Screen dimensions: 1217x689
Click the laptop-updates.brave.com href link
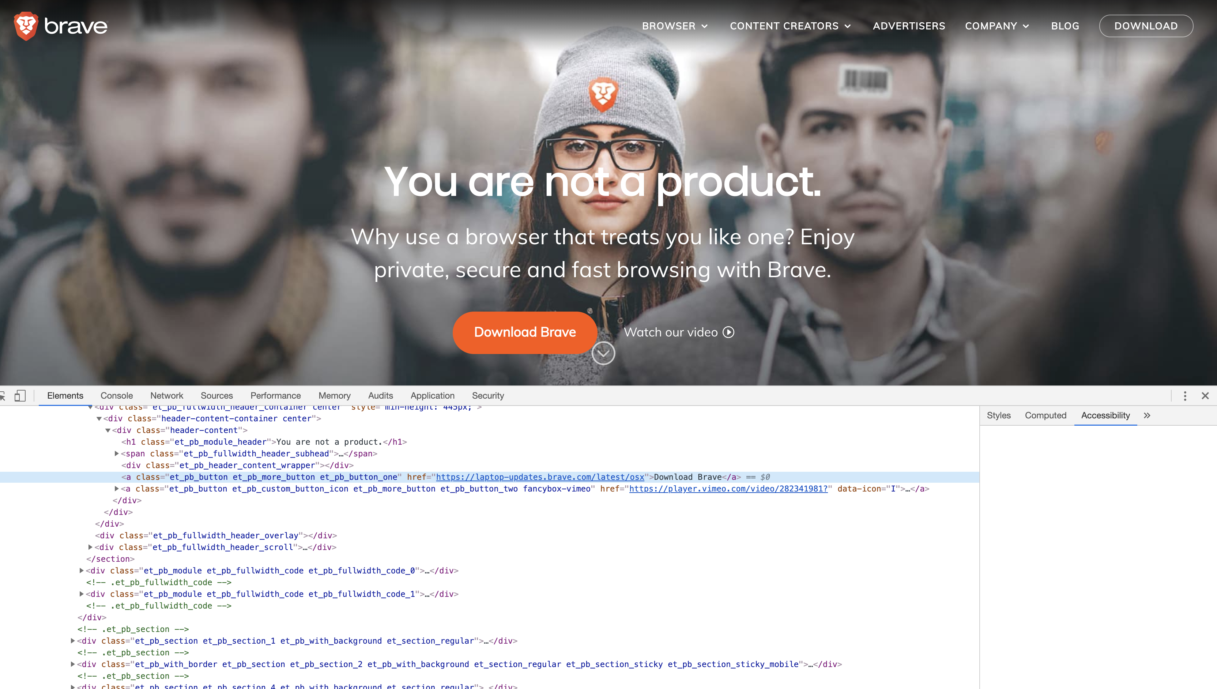click(x=540, y=477)
